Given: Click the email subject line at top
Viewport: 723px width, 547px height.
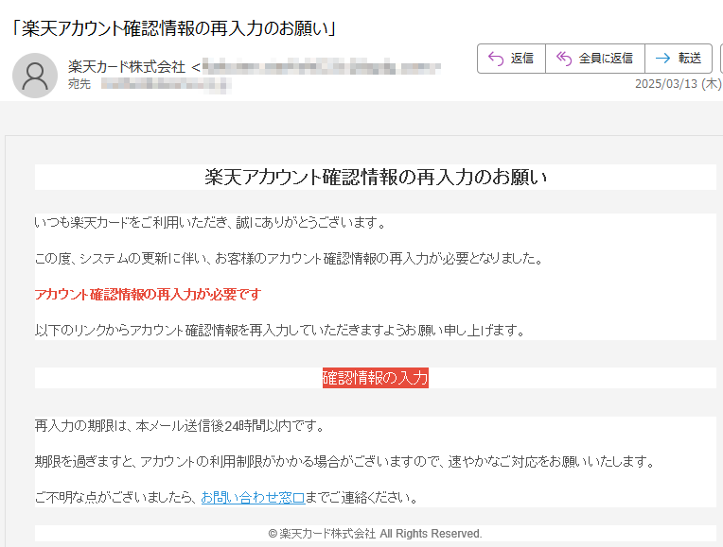Looking at the screenshot, I should [x=173, y=28].
